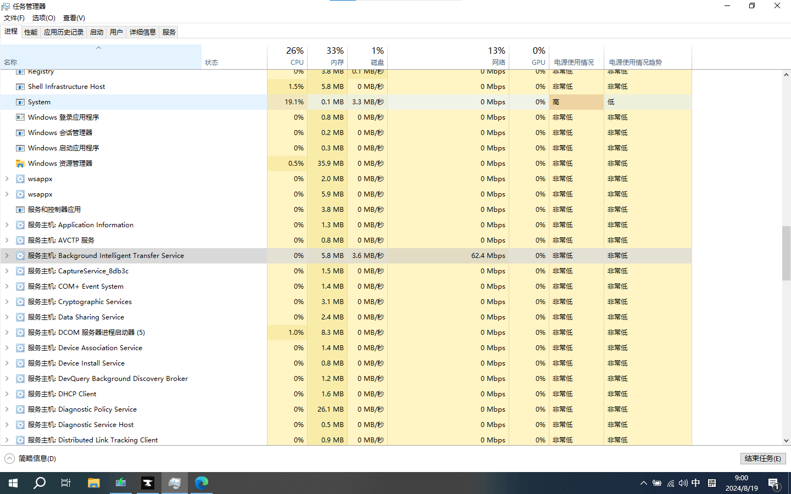Open the 选项(O) menu
791x494 pixels.
tap(44, 18)
